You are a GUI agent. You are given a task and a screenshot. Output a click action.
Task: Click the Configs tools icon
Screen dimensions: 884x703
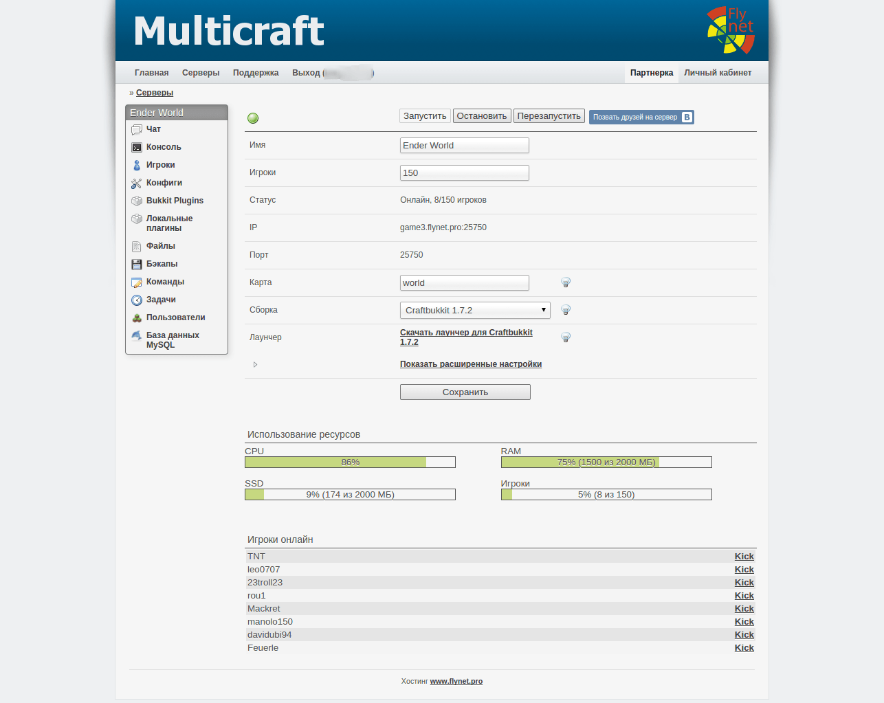137,183
